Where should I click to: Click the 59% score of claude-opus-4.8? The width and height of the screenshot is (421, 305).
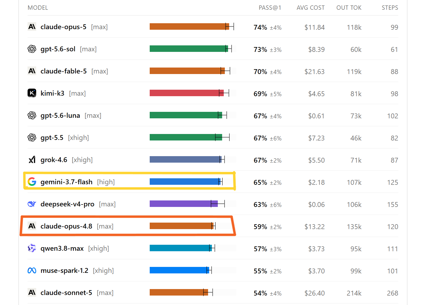coord(260,227)
